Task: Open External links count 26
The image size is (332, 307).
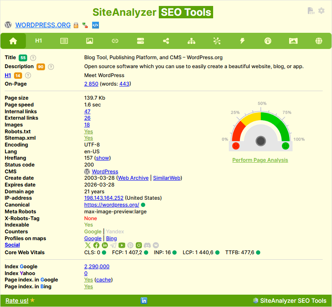Action: pyautogui.click(x=87, y=118)
